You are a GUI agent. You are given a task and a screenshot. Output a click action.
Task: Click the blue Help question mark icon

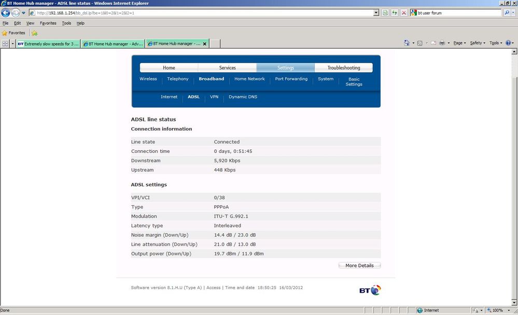tap(509, 43)
